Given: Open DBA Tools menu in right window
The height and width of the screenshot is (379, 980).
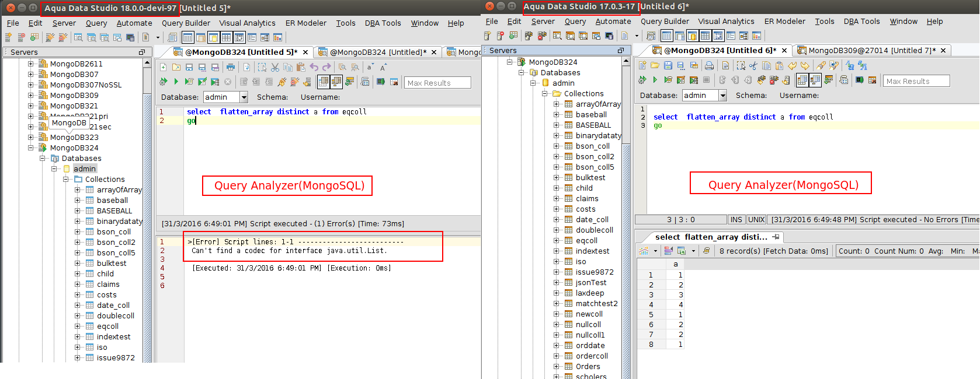Looking at the screenshot, I should pyautogui.click(x=861, y=22).
